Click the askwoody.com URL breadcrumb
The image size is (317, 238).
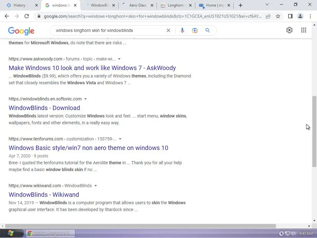[x=62, y=59]
